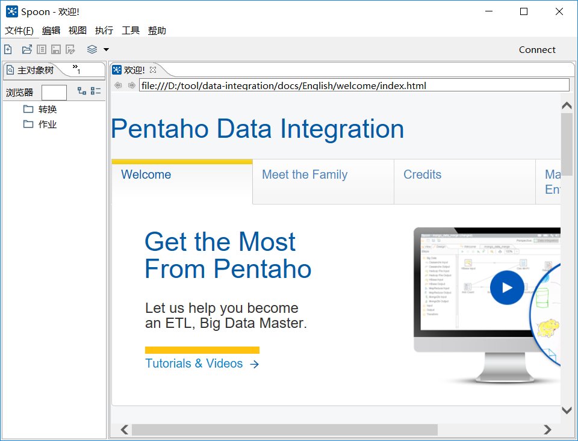Screen dimensions: 578x441
Task: Open the 执行 menu
Action: click(104, 31)
